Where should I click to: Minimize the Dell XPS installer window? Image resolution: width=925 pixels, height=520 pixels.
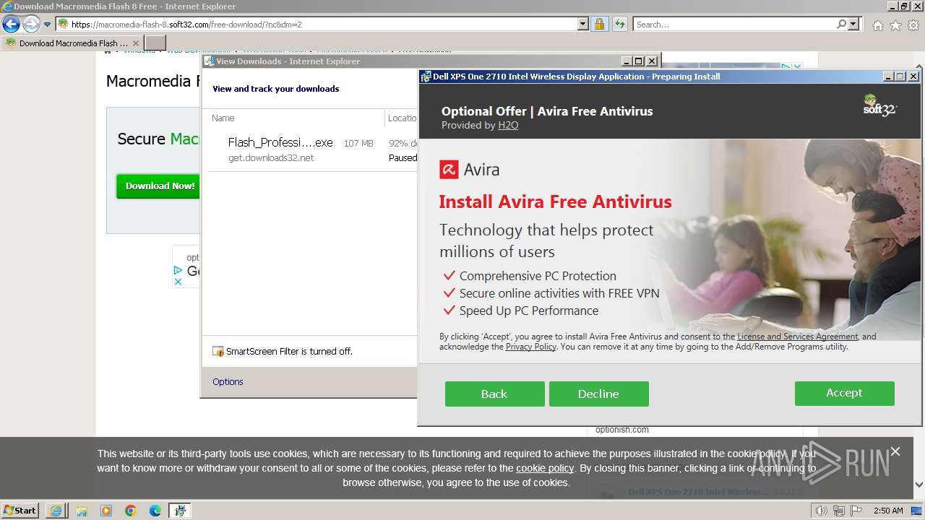coord(888,77)
